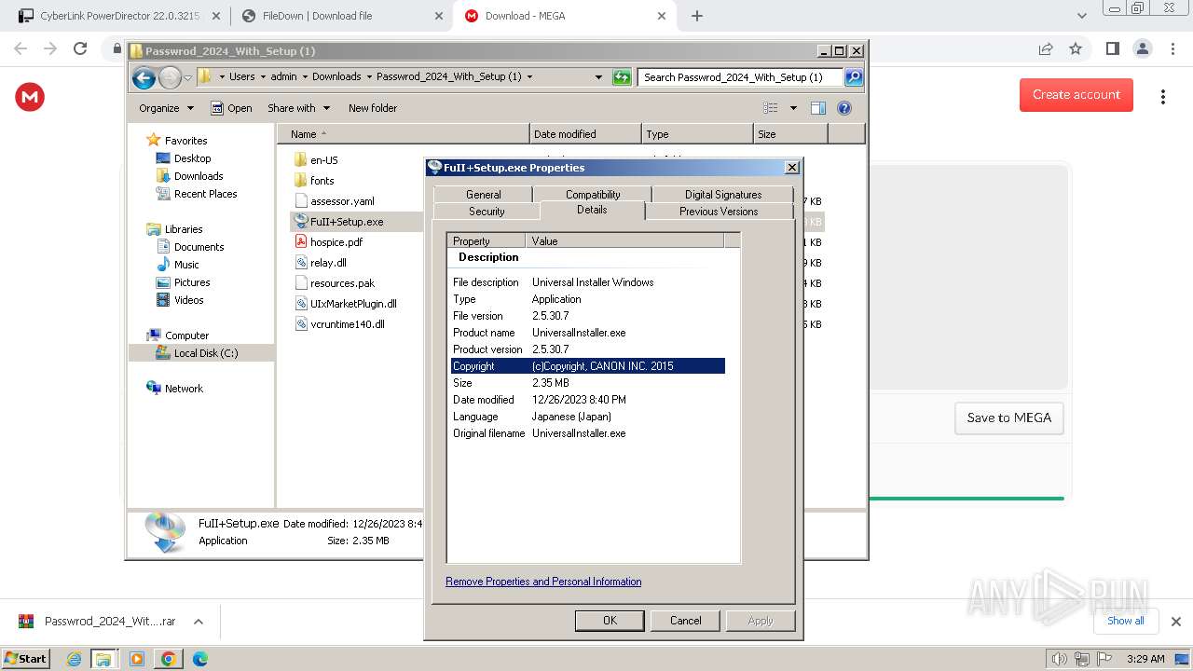The width and height of the screenshot is (1193, 671).
Task: Switch to the Security tab
Action: click(487, 212)
